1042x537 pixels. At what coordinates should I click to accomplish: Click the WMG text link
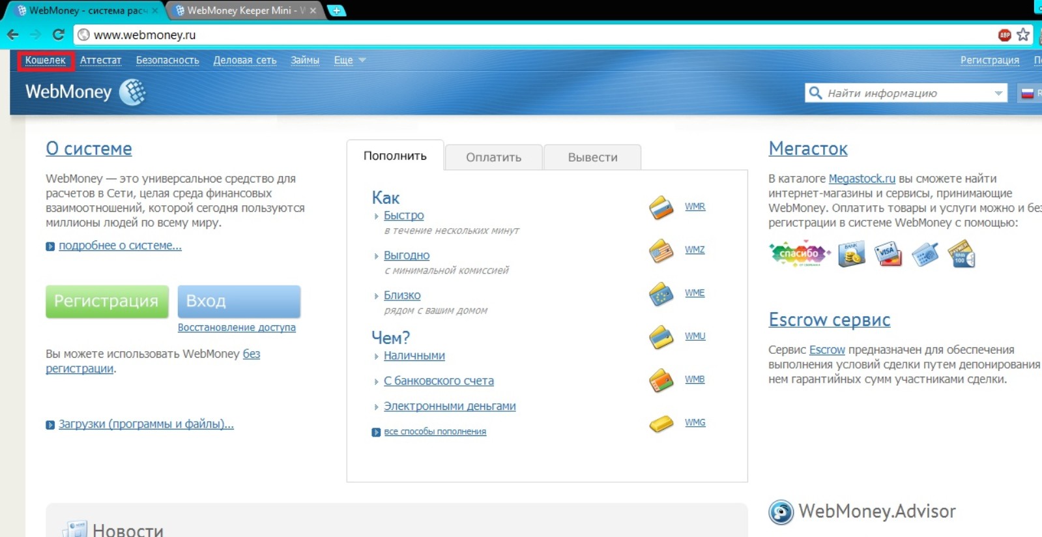tap(695, 422)
